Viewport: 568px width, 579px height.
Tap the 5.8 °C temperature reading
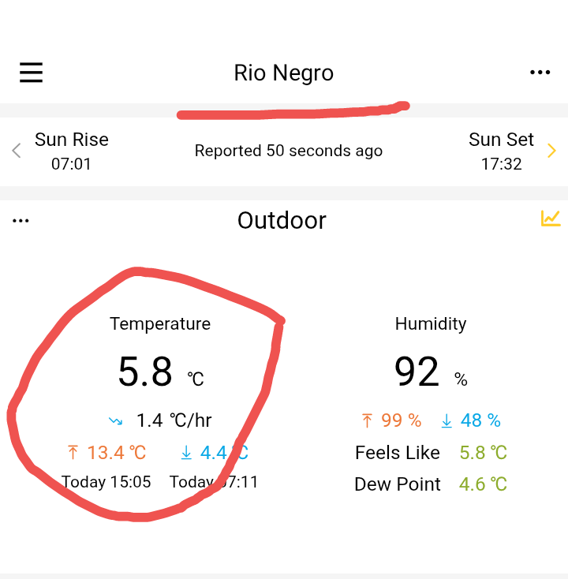(x=161, y=372)
